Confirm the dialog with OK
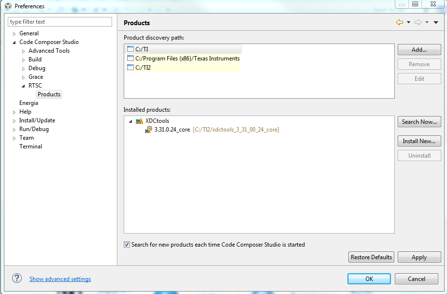This screenshot has height=294, width=447. [x=369, y=279]
